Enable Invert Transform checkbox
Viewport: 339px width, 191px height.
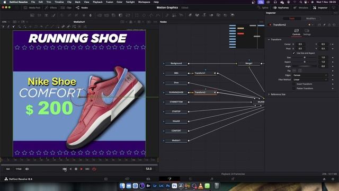(294, 84)
